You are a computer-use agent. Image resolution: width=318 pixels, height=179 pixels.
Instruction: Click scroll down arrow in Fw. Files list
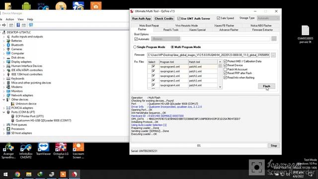(220, 87)
